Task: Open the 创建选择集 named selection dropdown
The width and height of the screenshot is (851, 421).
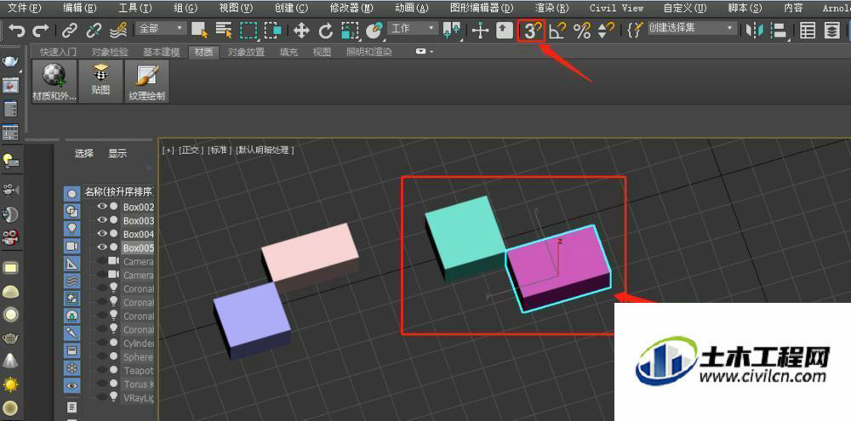Action: pos(693,28)
